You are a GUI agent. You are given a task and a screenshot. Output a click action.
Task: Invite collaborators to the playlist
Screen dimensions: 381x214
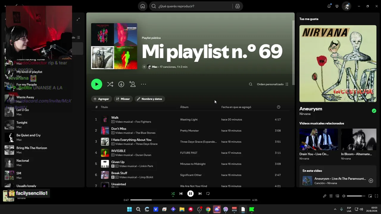pos(132,84)
